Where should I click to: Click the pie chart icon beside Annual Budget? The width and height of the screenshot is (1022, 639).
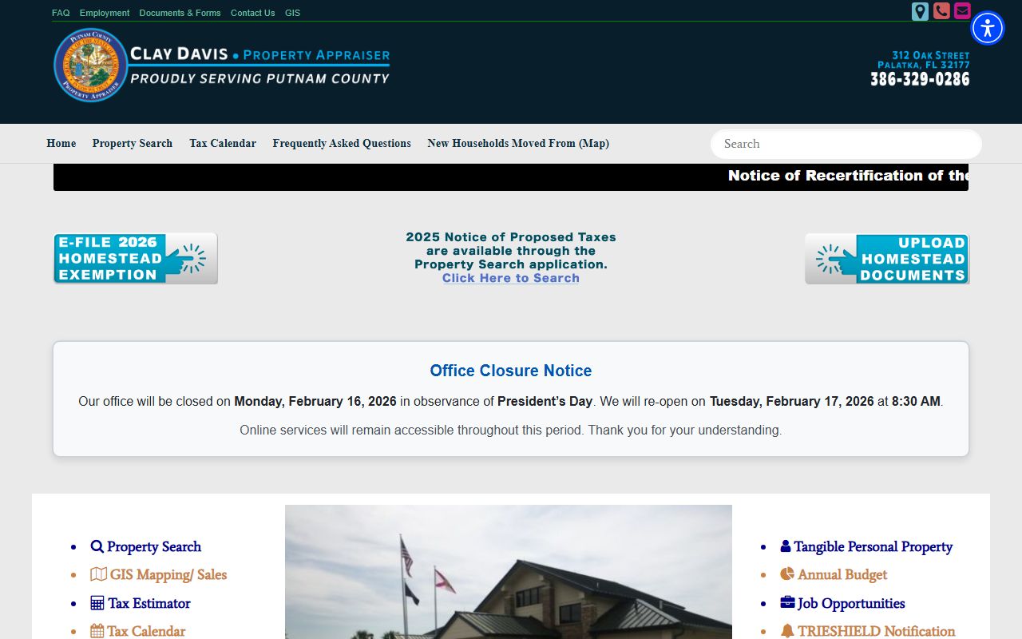[x=787, y=574]
